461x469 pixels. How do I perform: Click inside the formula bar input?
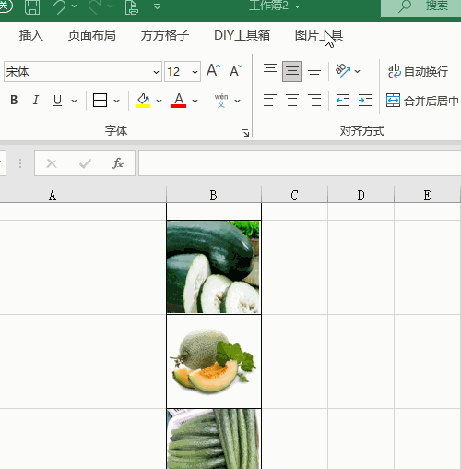click(x=300, y=163)
